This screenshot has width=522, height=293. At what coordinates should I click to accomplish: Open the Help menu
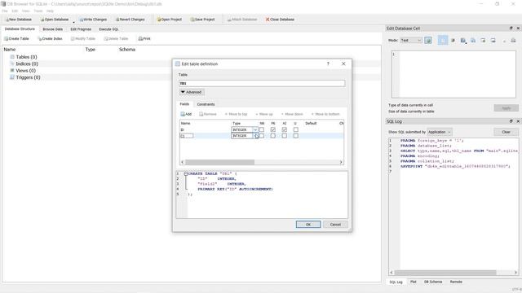coord(50,11)
